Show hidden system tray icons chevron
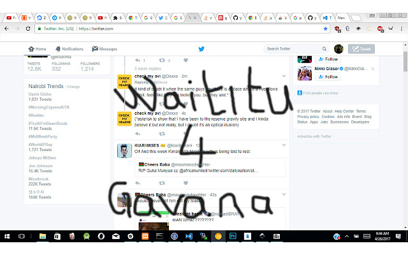Image resolution: width=408 pixels, height=255 pixels. [x=347, y=237]
